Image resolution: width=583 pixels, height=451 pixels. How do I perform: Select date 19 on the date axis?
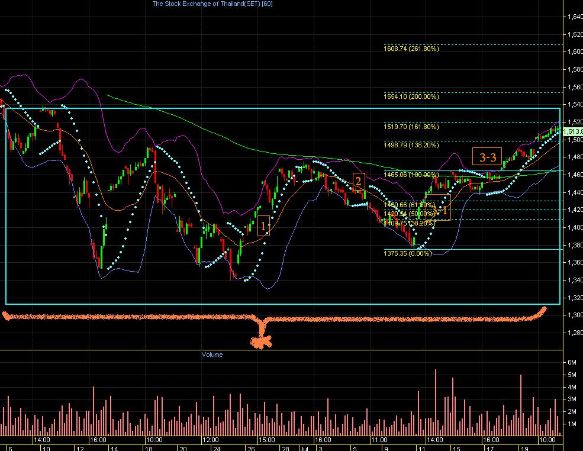(x=524, y=449)
